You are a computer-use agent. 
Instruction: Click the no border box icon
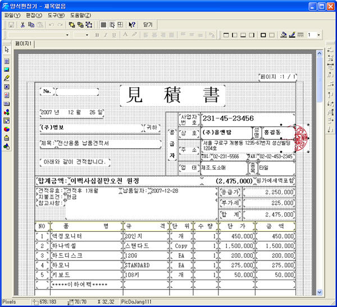tap(272, 35)
